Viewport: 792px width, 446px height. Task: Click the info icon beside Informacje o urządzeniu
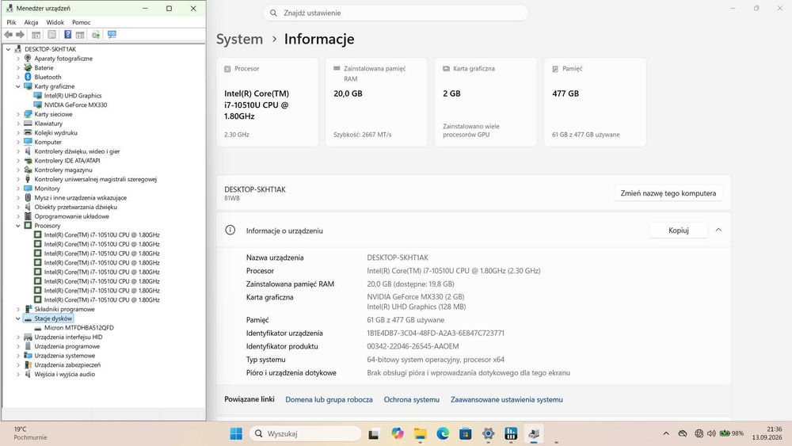tap(230, 231)
